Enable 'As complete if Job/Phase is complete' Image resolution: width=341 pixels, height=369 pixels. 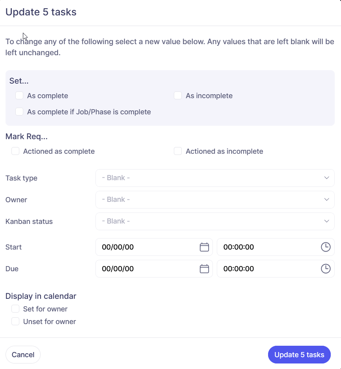pos(19,112)
